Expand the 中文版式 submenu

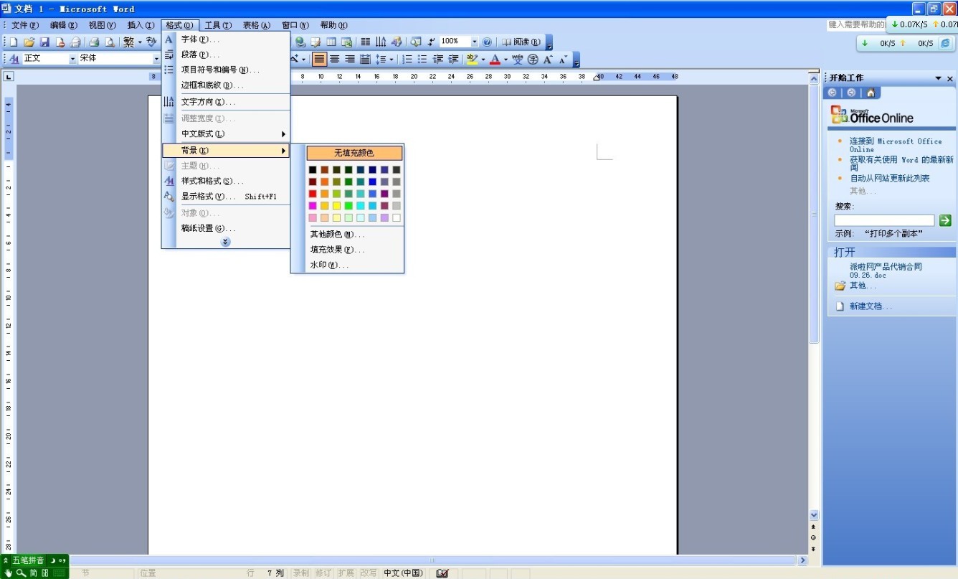point(226,134)
